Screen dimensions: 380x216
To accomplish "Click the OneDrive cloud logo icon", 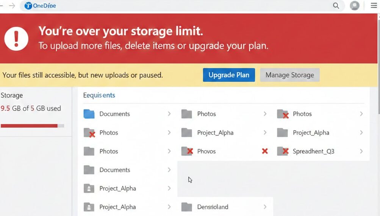I will (28, 6).
